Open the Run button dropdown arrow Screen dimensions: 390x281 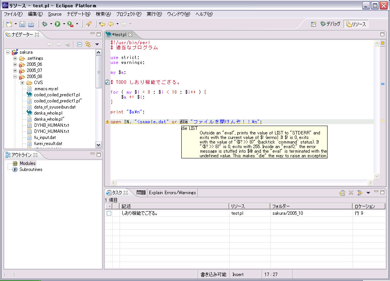(x=64, y=24)
